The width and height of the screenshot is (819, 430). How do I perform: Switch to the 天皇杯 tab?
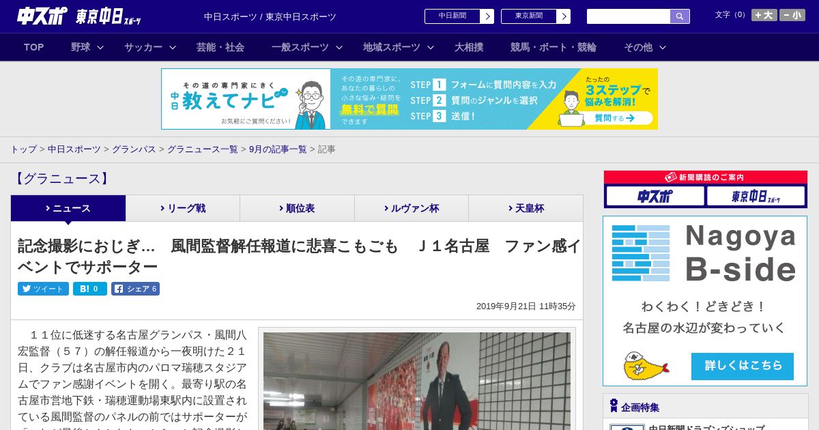tap(526, 208)
